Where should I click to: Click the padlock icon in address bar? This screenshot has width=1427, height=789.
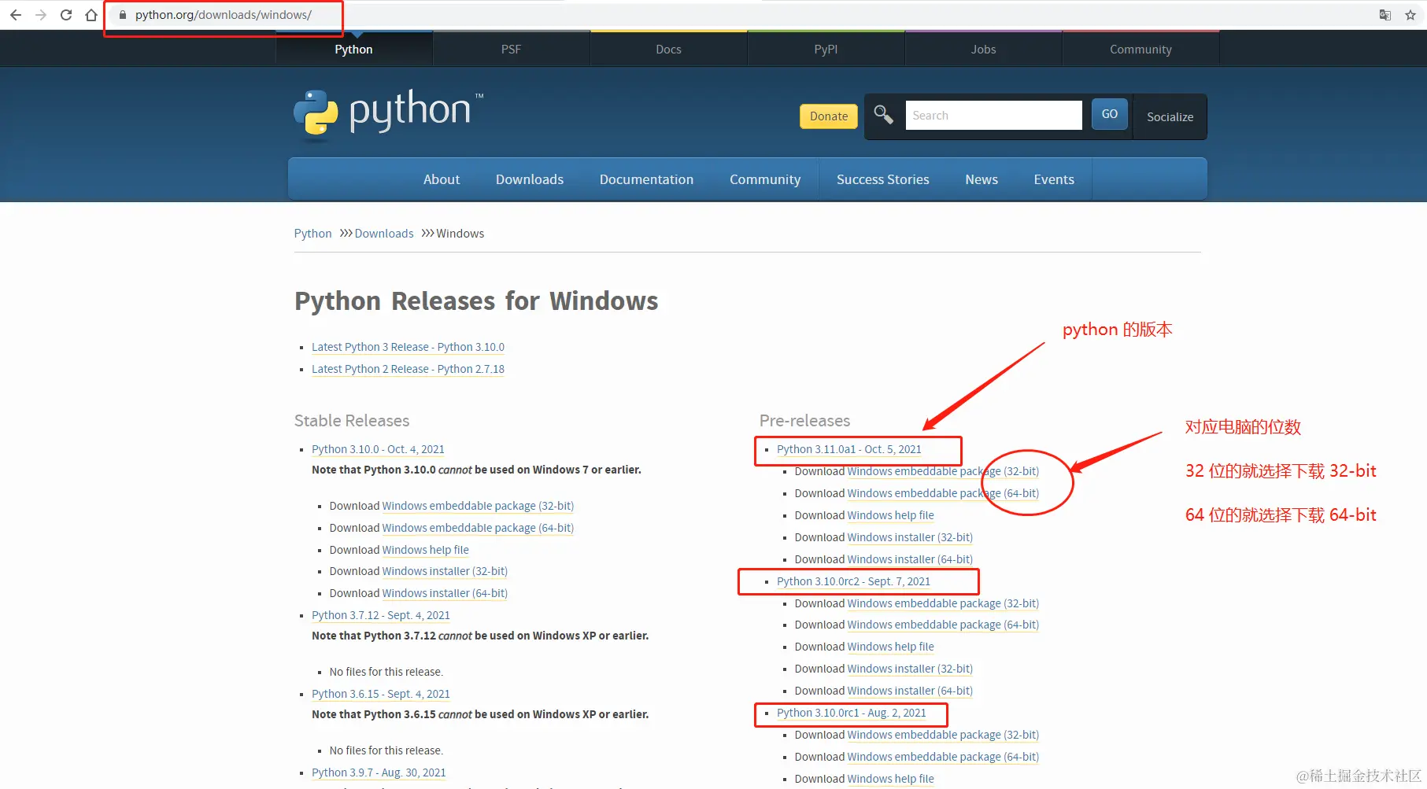point(123,15)
